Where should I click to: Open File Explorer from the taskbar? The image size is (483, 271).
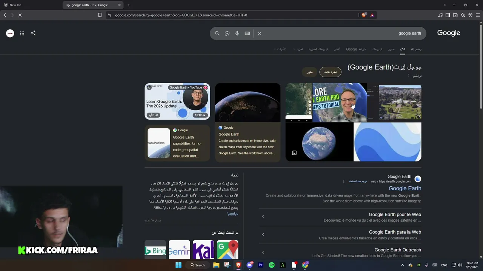click(x=216, y=265)
